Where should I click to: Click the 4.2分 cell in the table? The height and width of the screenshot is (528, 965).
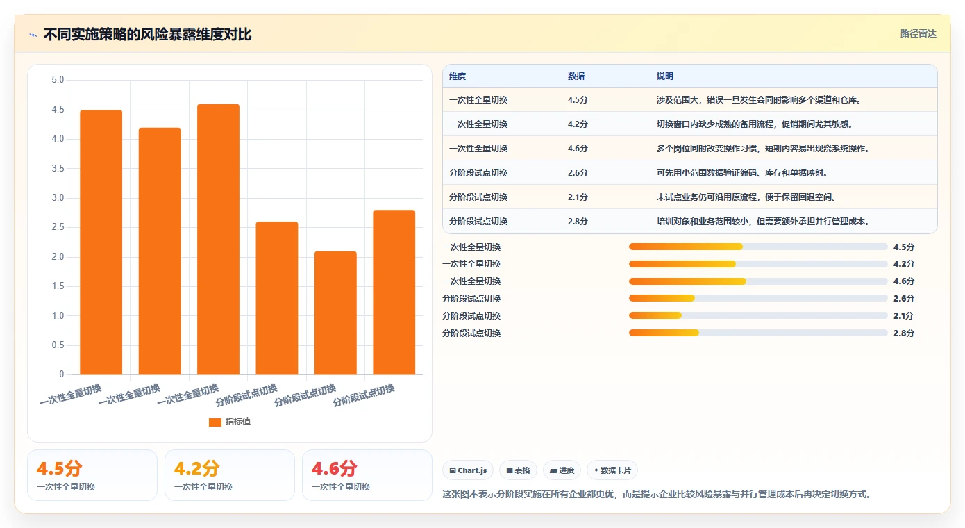pyautogui.click(x=578, y=124)
